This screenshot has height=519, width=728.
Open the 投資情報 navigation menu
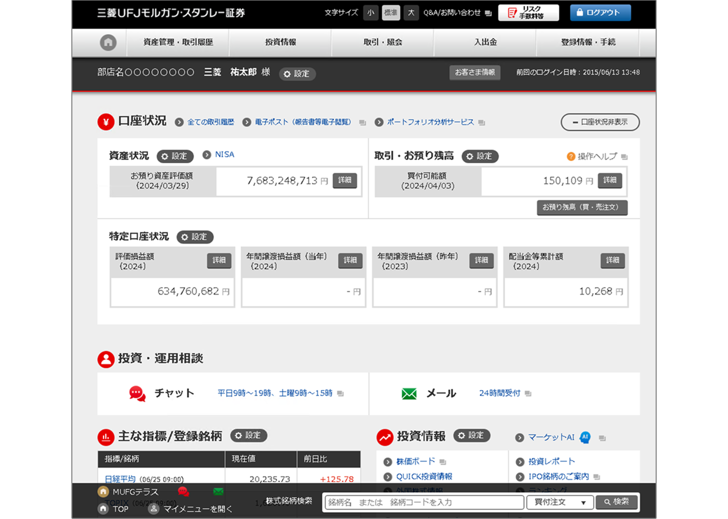tap(280, 42)
